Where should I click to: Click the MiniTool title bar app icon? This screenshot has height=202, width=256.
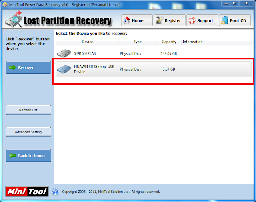pos(5,4)
